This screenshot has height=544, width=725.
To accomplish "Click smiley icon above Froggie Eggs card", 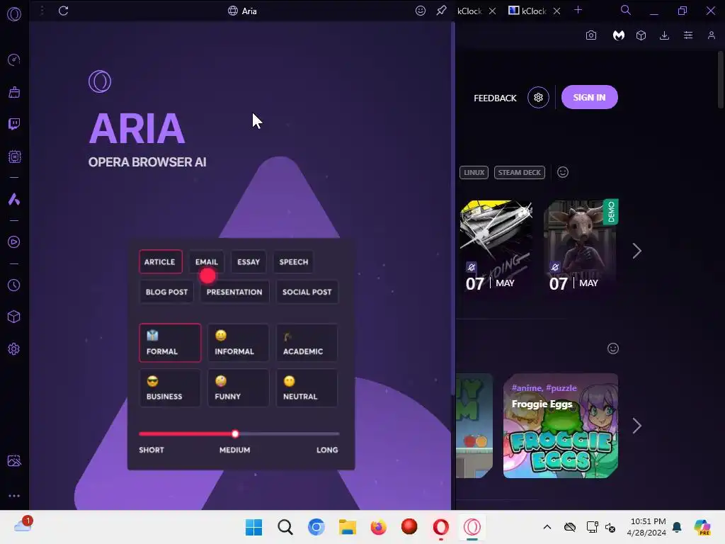I will 612,348.
